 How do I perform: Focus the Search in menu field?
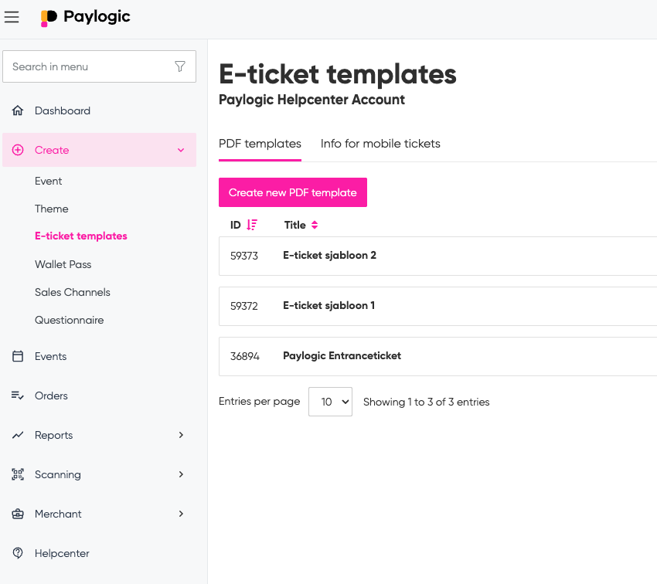point(89,66)
